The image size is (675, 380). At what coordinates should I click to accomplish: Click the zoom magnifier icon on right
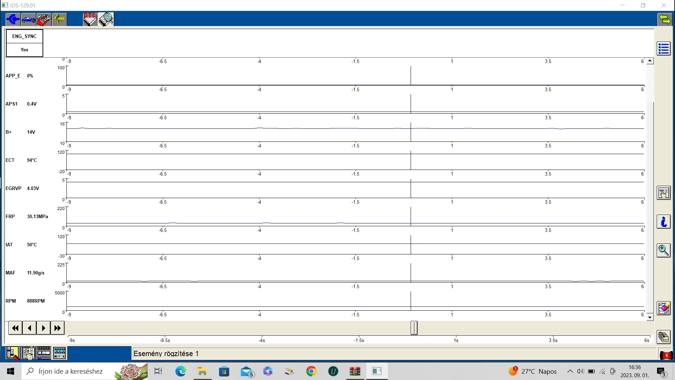664,251
